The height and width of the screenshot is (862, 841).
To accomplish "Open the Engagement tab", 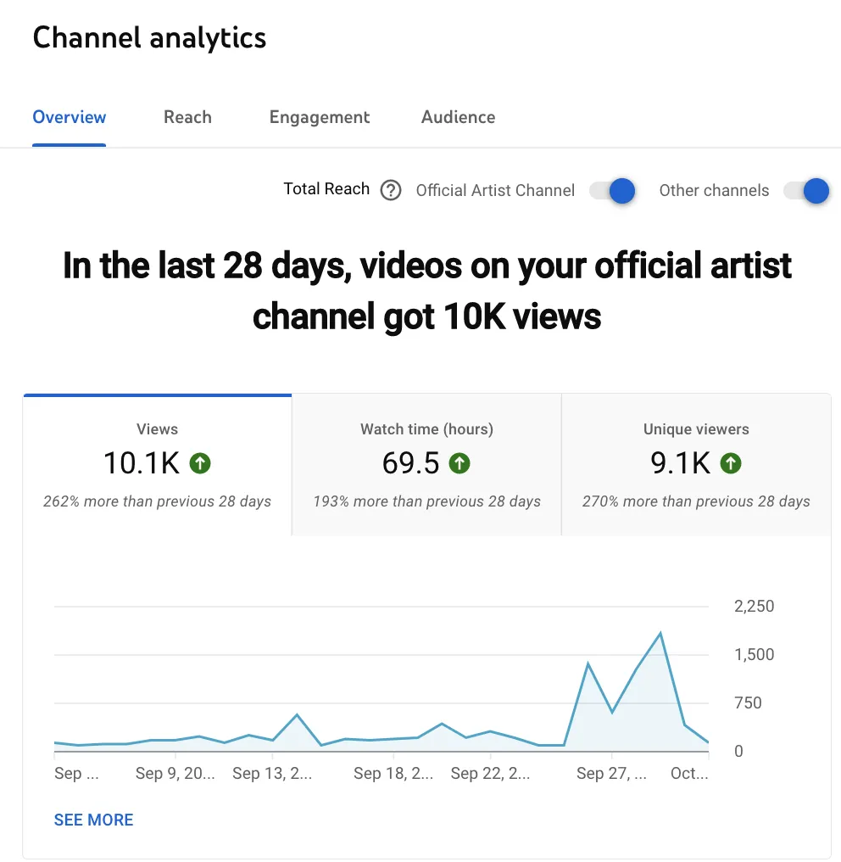I will [x=319, y=117].
